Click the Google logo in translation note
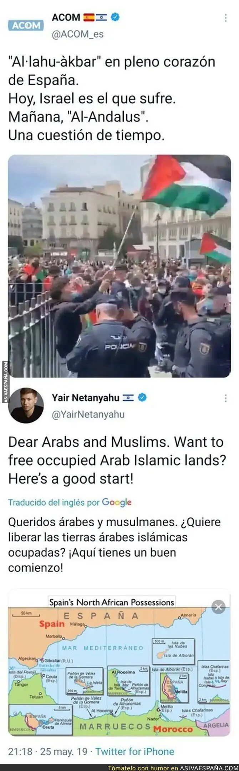The image size is (239, 771). [117, 502]
